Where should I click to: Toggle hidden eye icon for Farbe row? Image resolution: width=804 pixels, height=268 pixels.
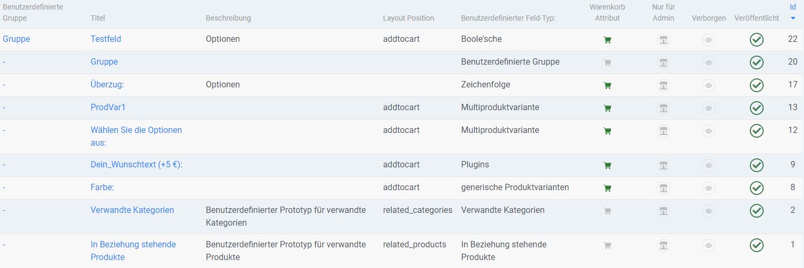point(708,188)
